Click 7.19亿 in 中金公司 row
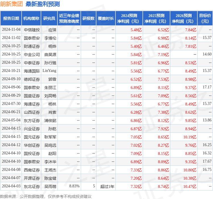213x199 pixels. coord(164,55)
